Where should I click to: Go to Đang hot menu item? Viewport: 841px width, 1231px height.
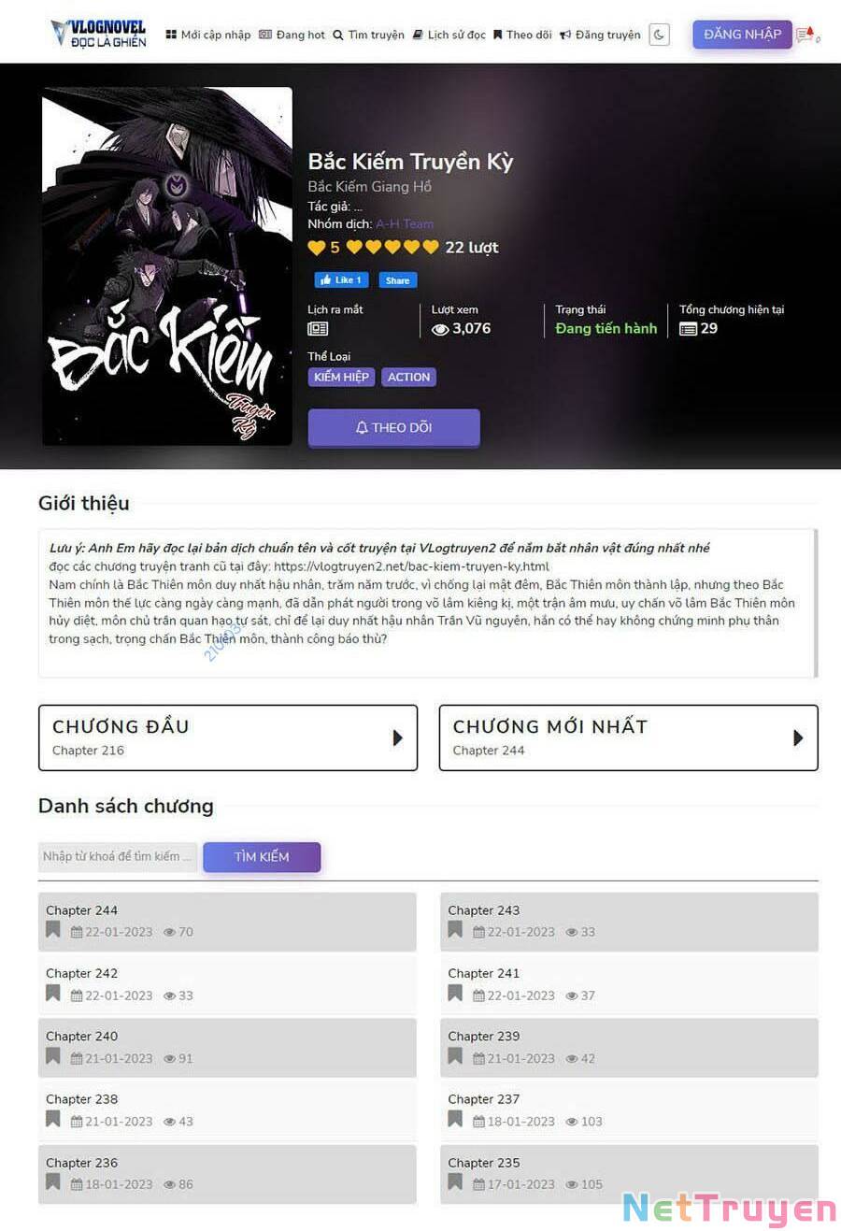pyautogui.click(x=292, y=35)
